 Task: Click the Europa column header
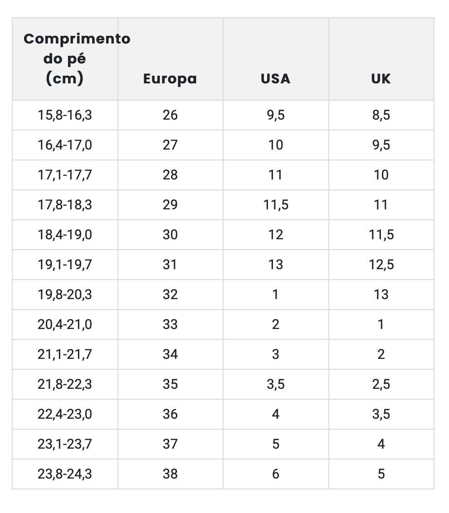click(x=170, y=79)
